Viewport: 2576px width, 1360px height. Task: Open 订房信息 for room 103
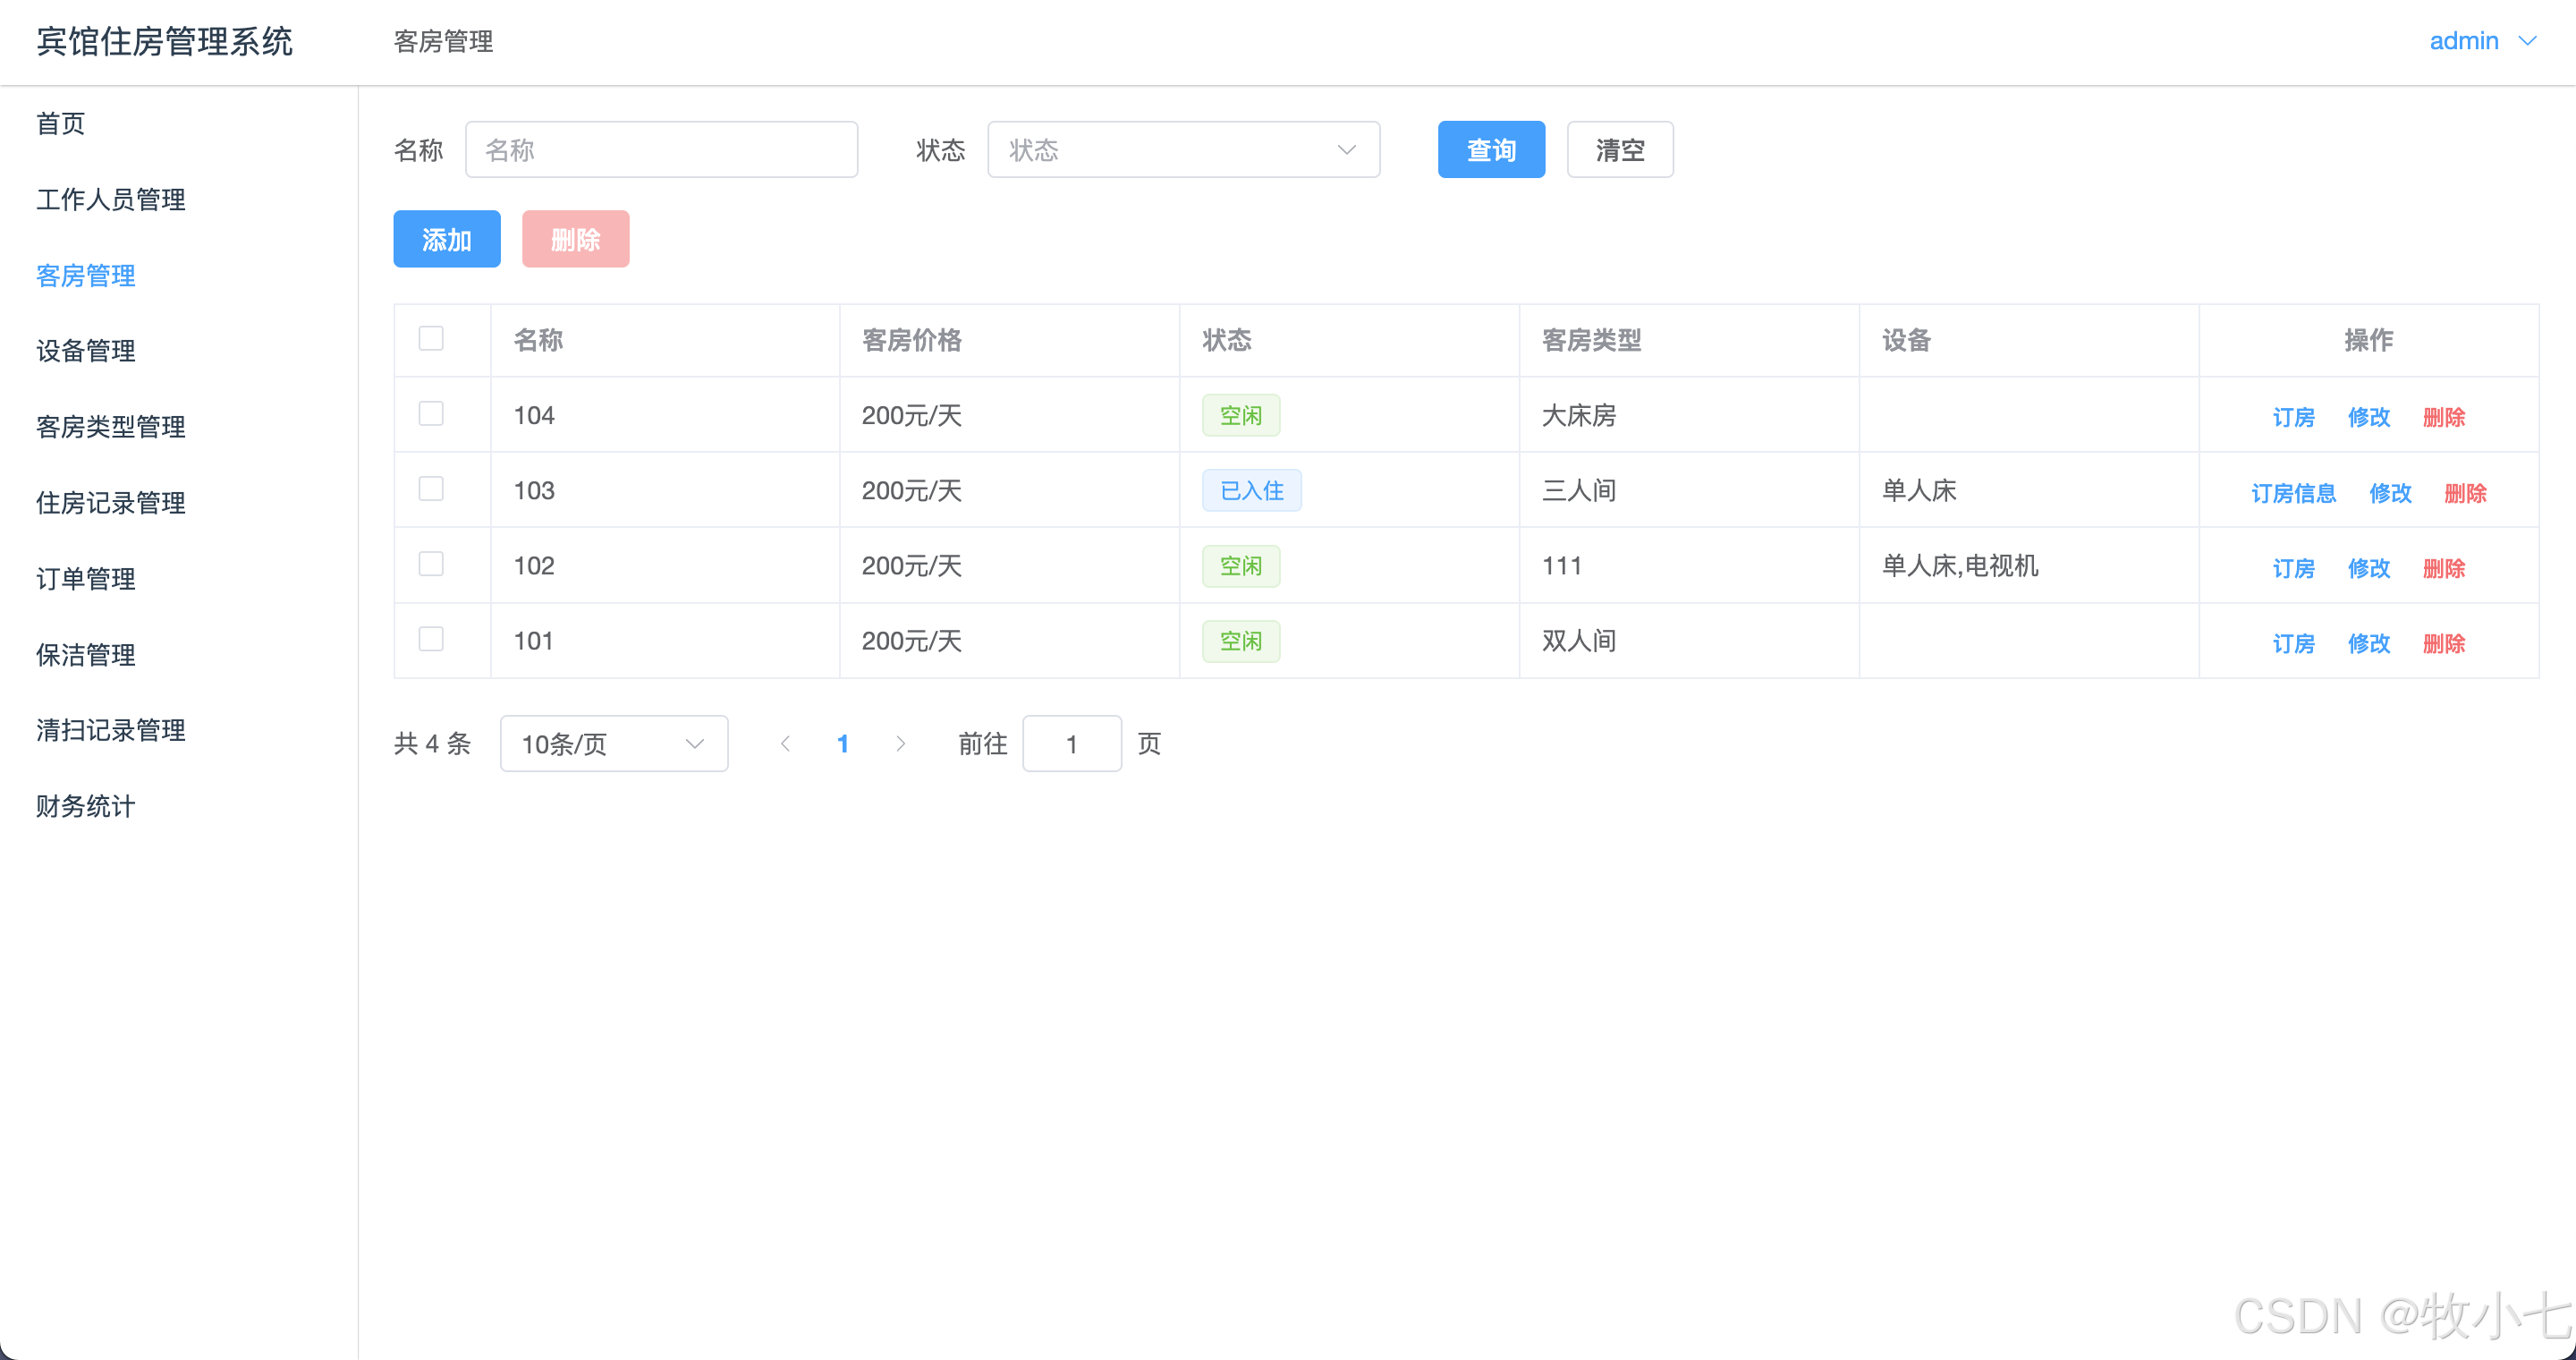click(2293, 493)
